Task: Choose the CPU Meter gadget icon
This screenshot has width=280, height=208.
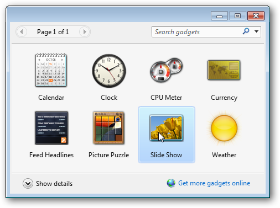Action: point(167,70)
